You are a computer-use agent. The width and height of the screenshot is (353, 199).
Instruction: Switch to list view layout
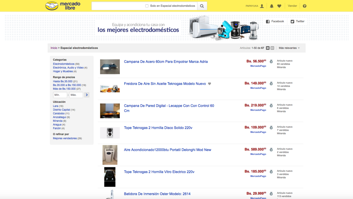268,48
